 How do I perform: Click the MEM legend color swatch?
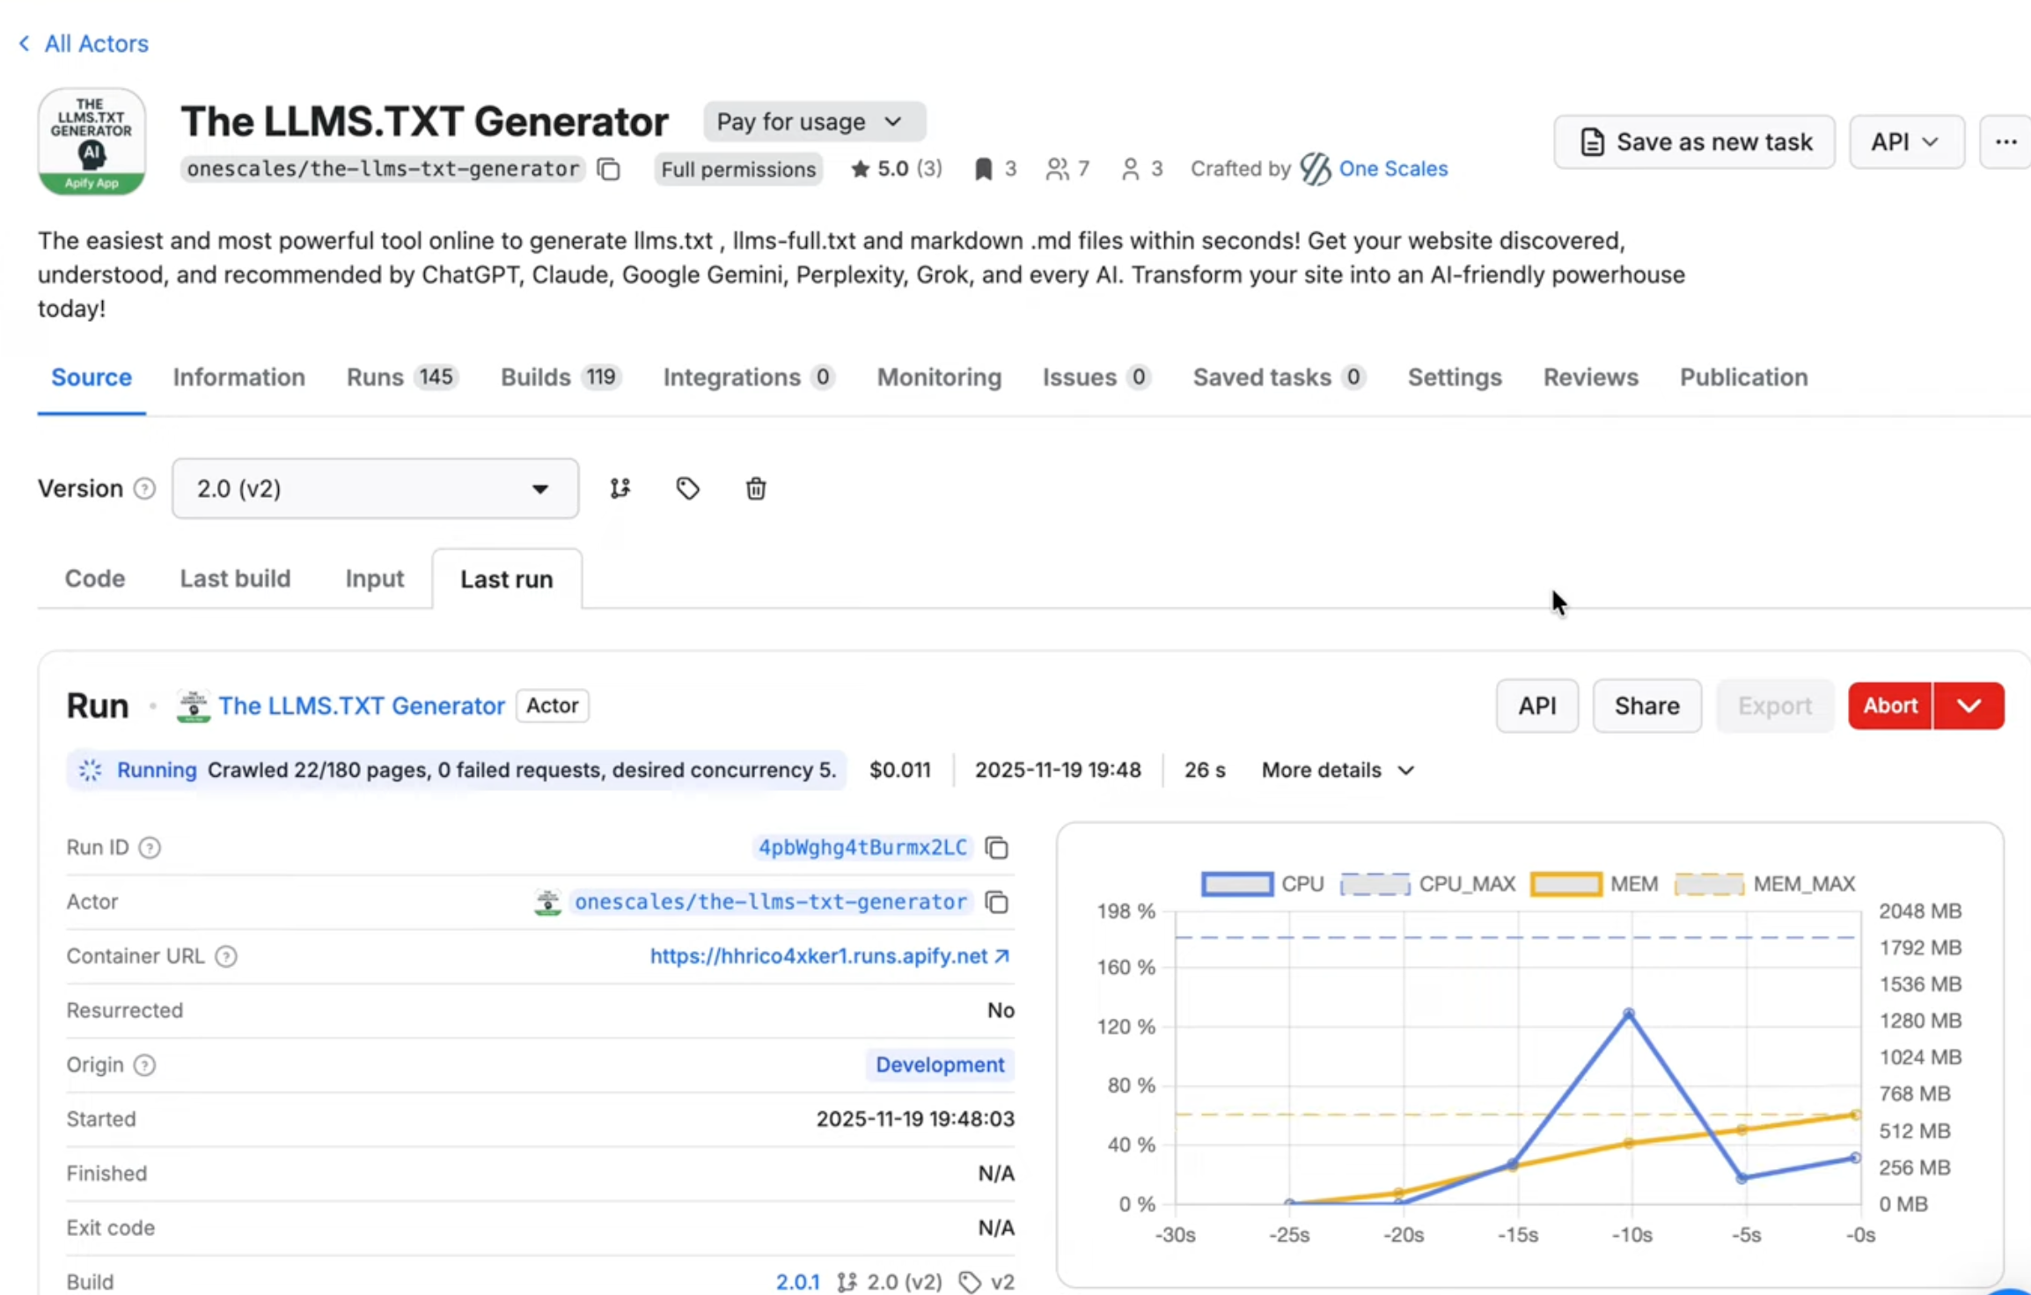pyautogui.click(x=1566, y=883)
